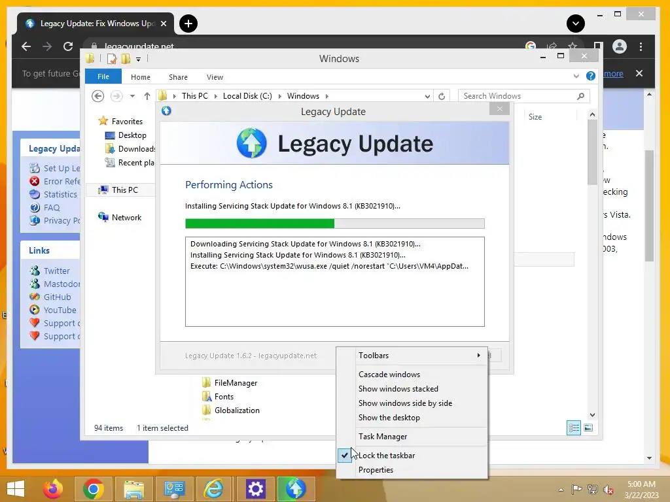Choose Show the desktop
This screenshot has height=502, width=670.
pos(421,418)
